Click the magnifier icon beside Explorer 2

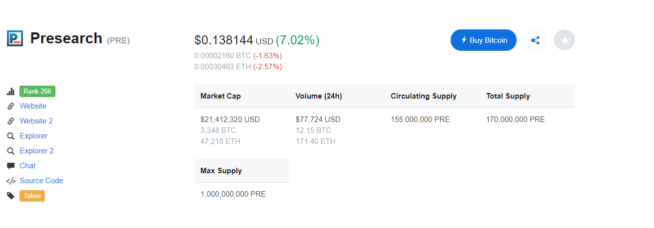[x=10, y=151]
